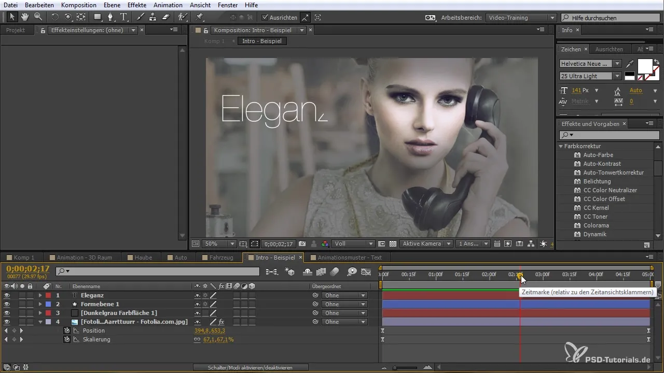
Task: Expand the Eleganz layer properties
Action: point(40,295)
